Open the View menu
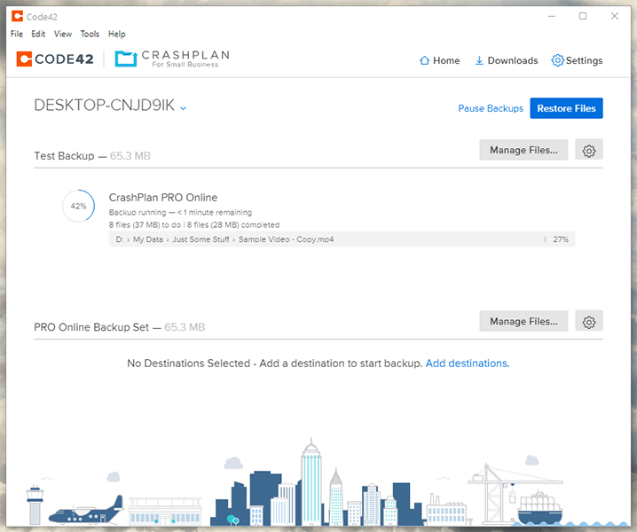This screenshot has width=637, height=532. coord(63,34)
